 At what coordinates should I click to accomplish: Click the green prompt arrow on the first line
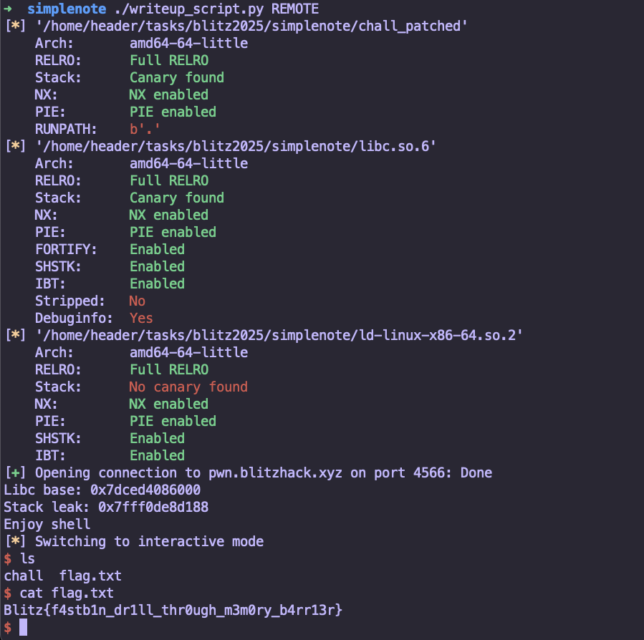[x=9, y=9]
